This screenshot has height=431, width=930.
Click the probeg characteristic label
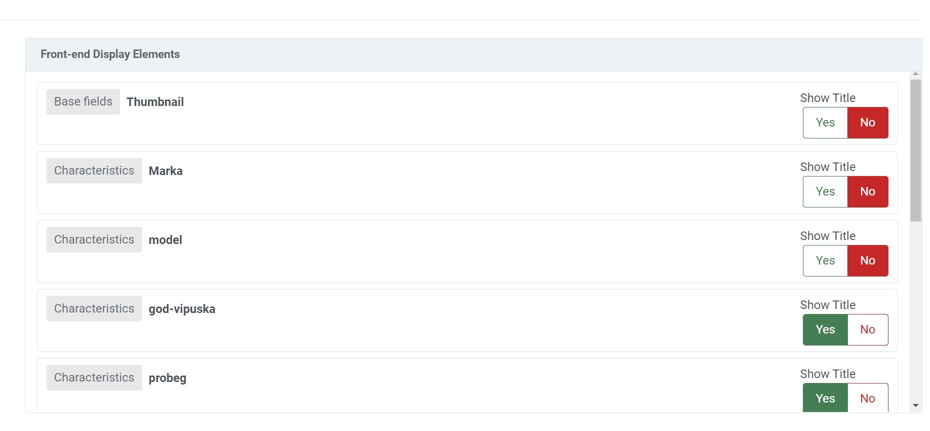click(167, 378)
